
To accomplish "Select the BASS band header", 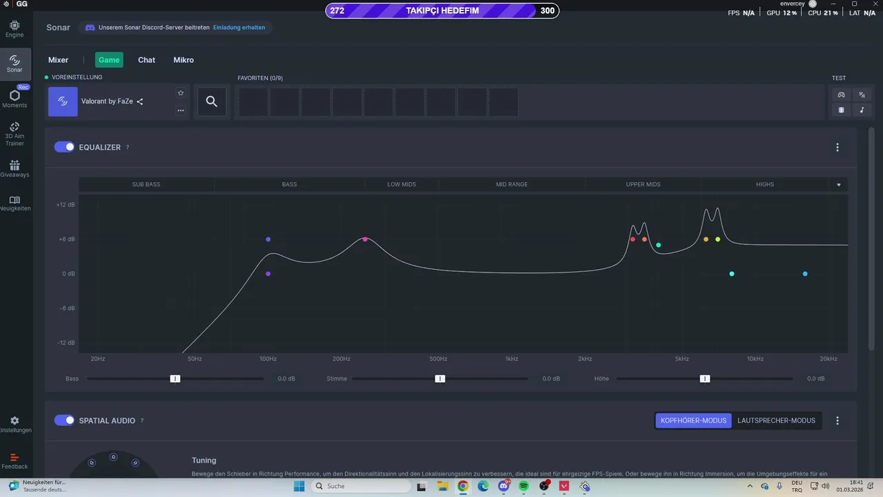I will tap(290, 184).
